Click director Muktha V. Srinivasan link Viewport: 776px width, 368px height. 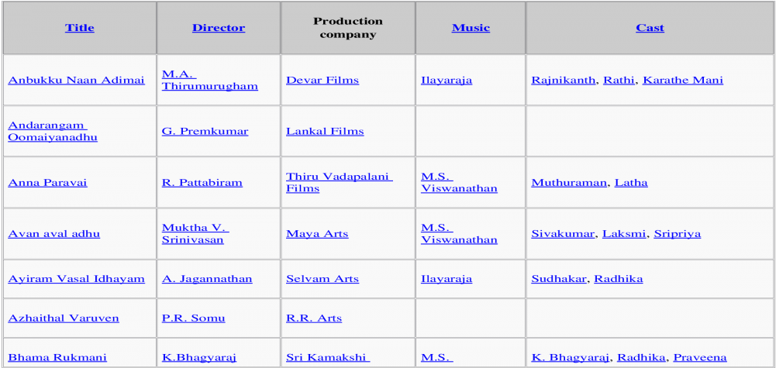[195, 234]
